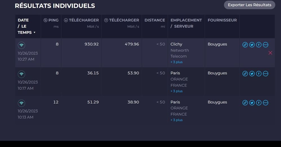Expand "+ 3 plus" in the 10:17 AM row
Viewport: 281px width, 147px height.
click(x=177, y=91)
